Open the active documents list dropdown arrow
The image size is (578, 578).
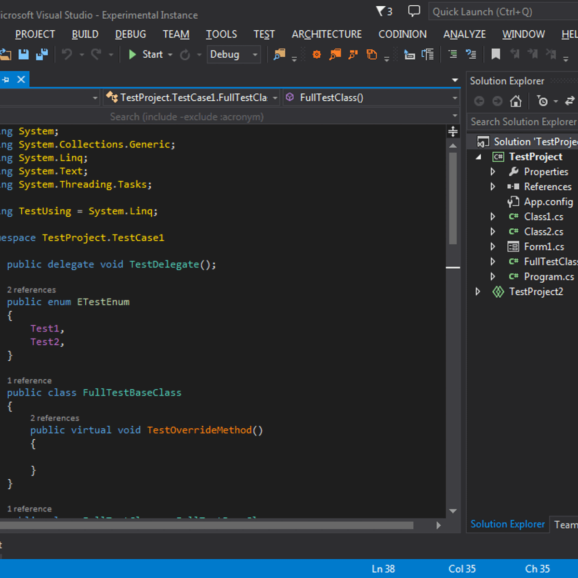(x=455, y=80)
